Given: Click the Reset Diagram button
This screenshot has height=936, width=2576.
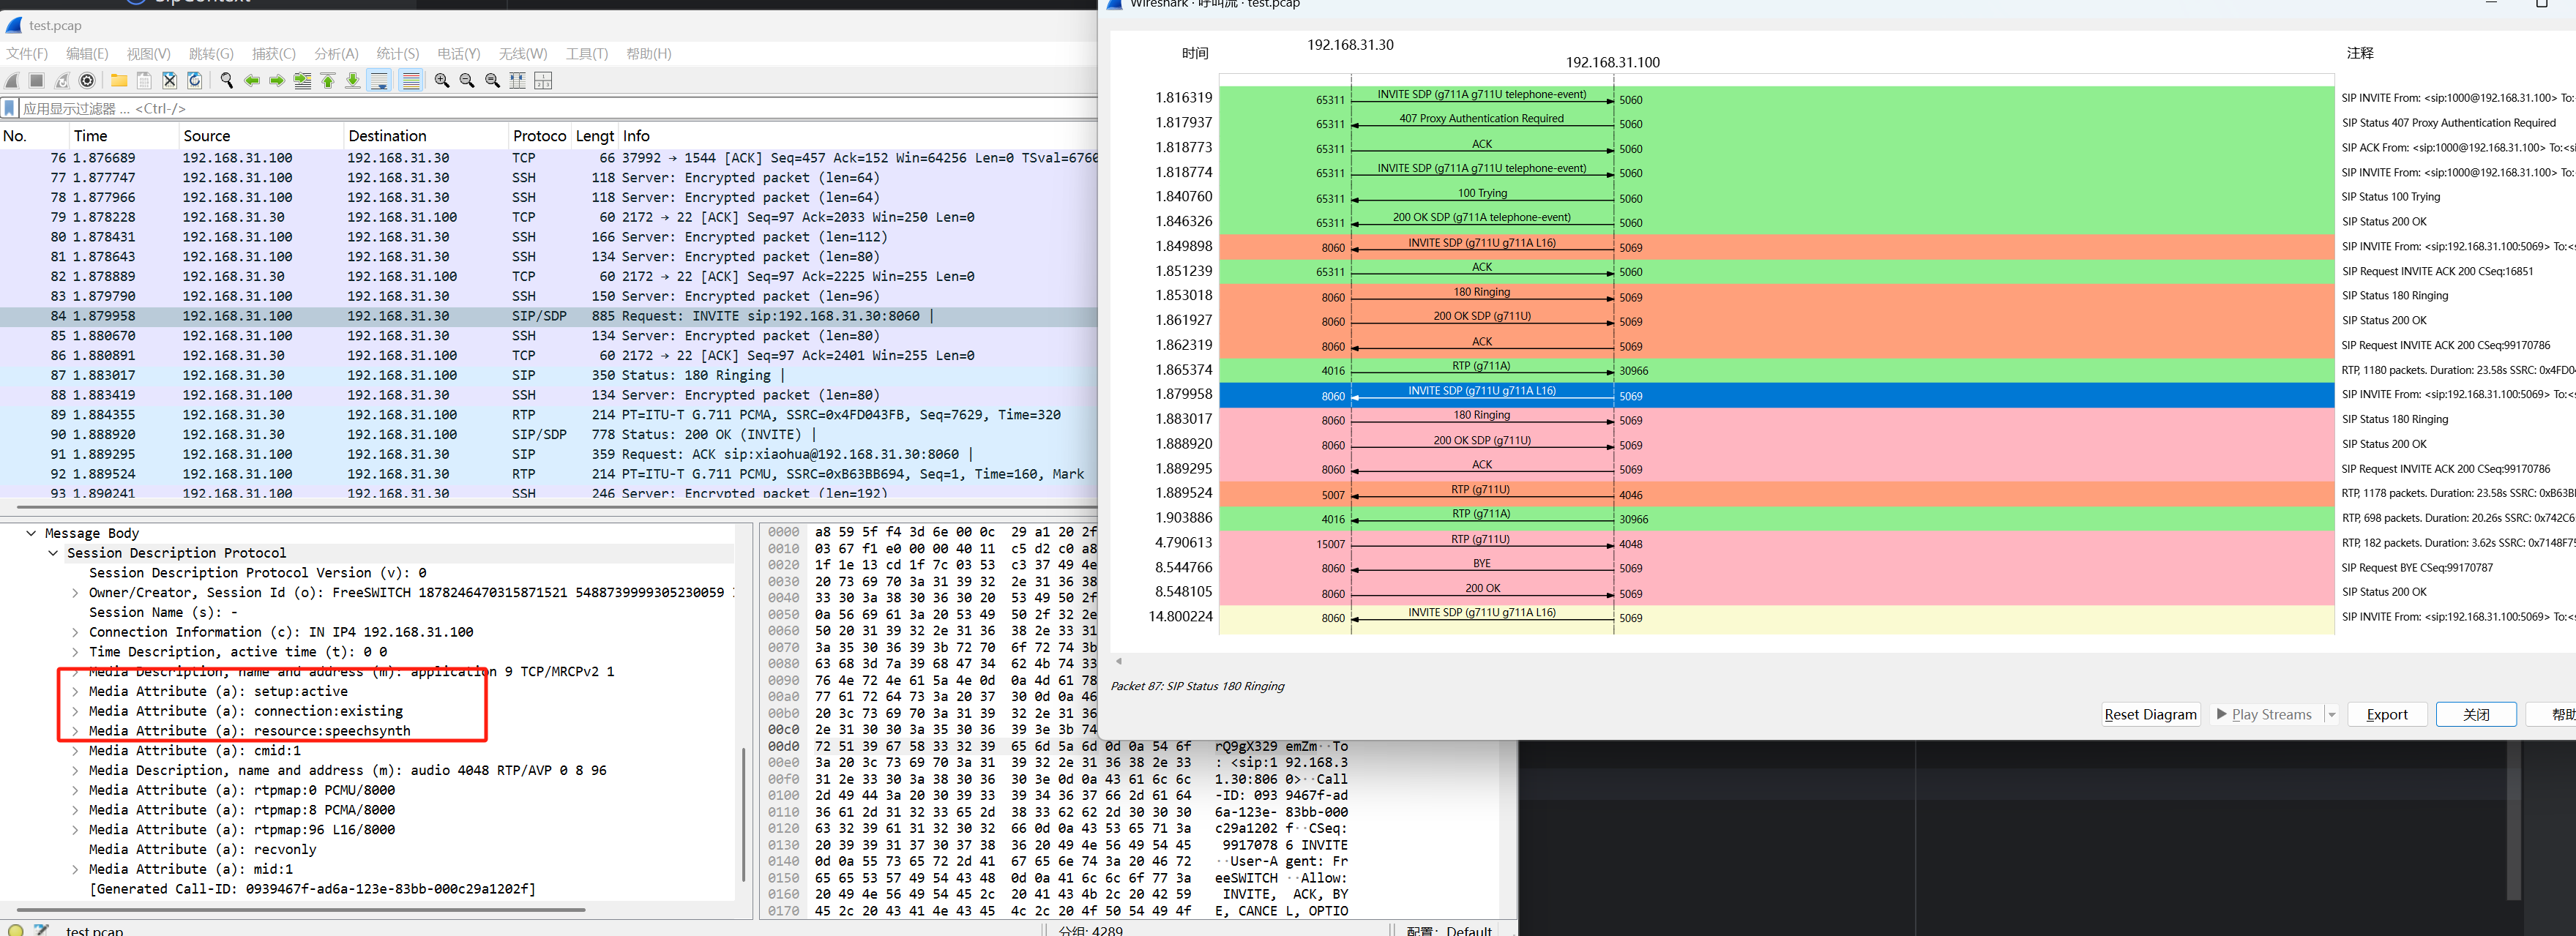Looking at the screenshot, I should pos(2149,714).
